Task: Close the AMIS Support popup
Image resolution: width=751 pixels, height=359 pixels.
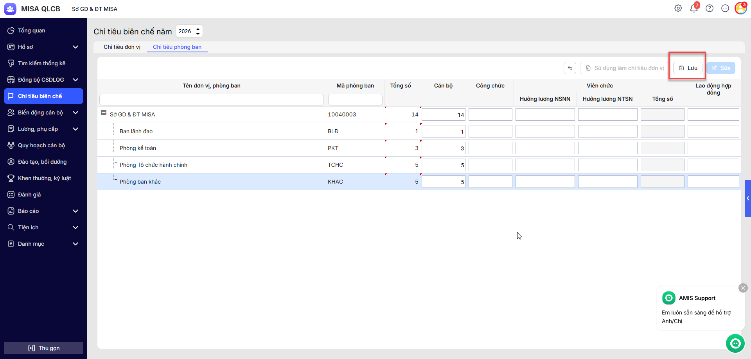Action: coord(743,288)
